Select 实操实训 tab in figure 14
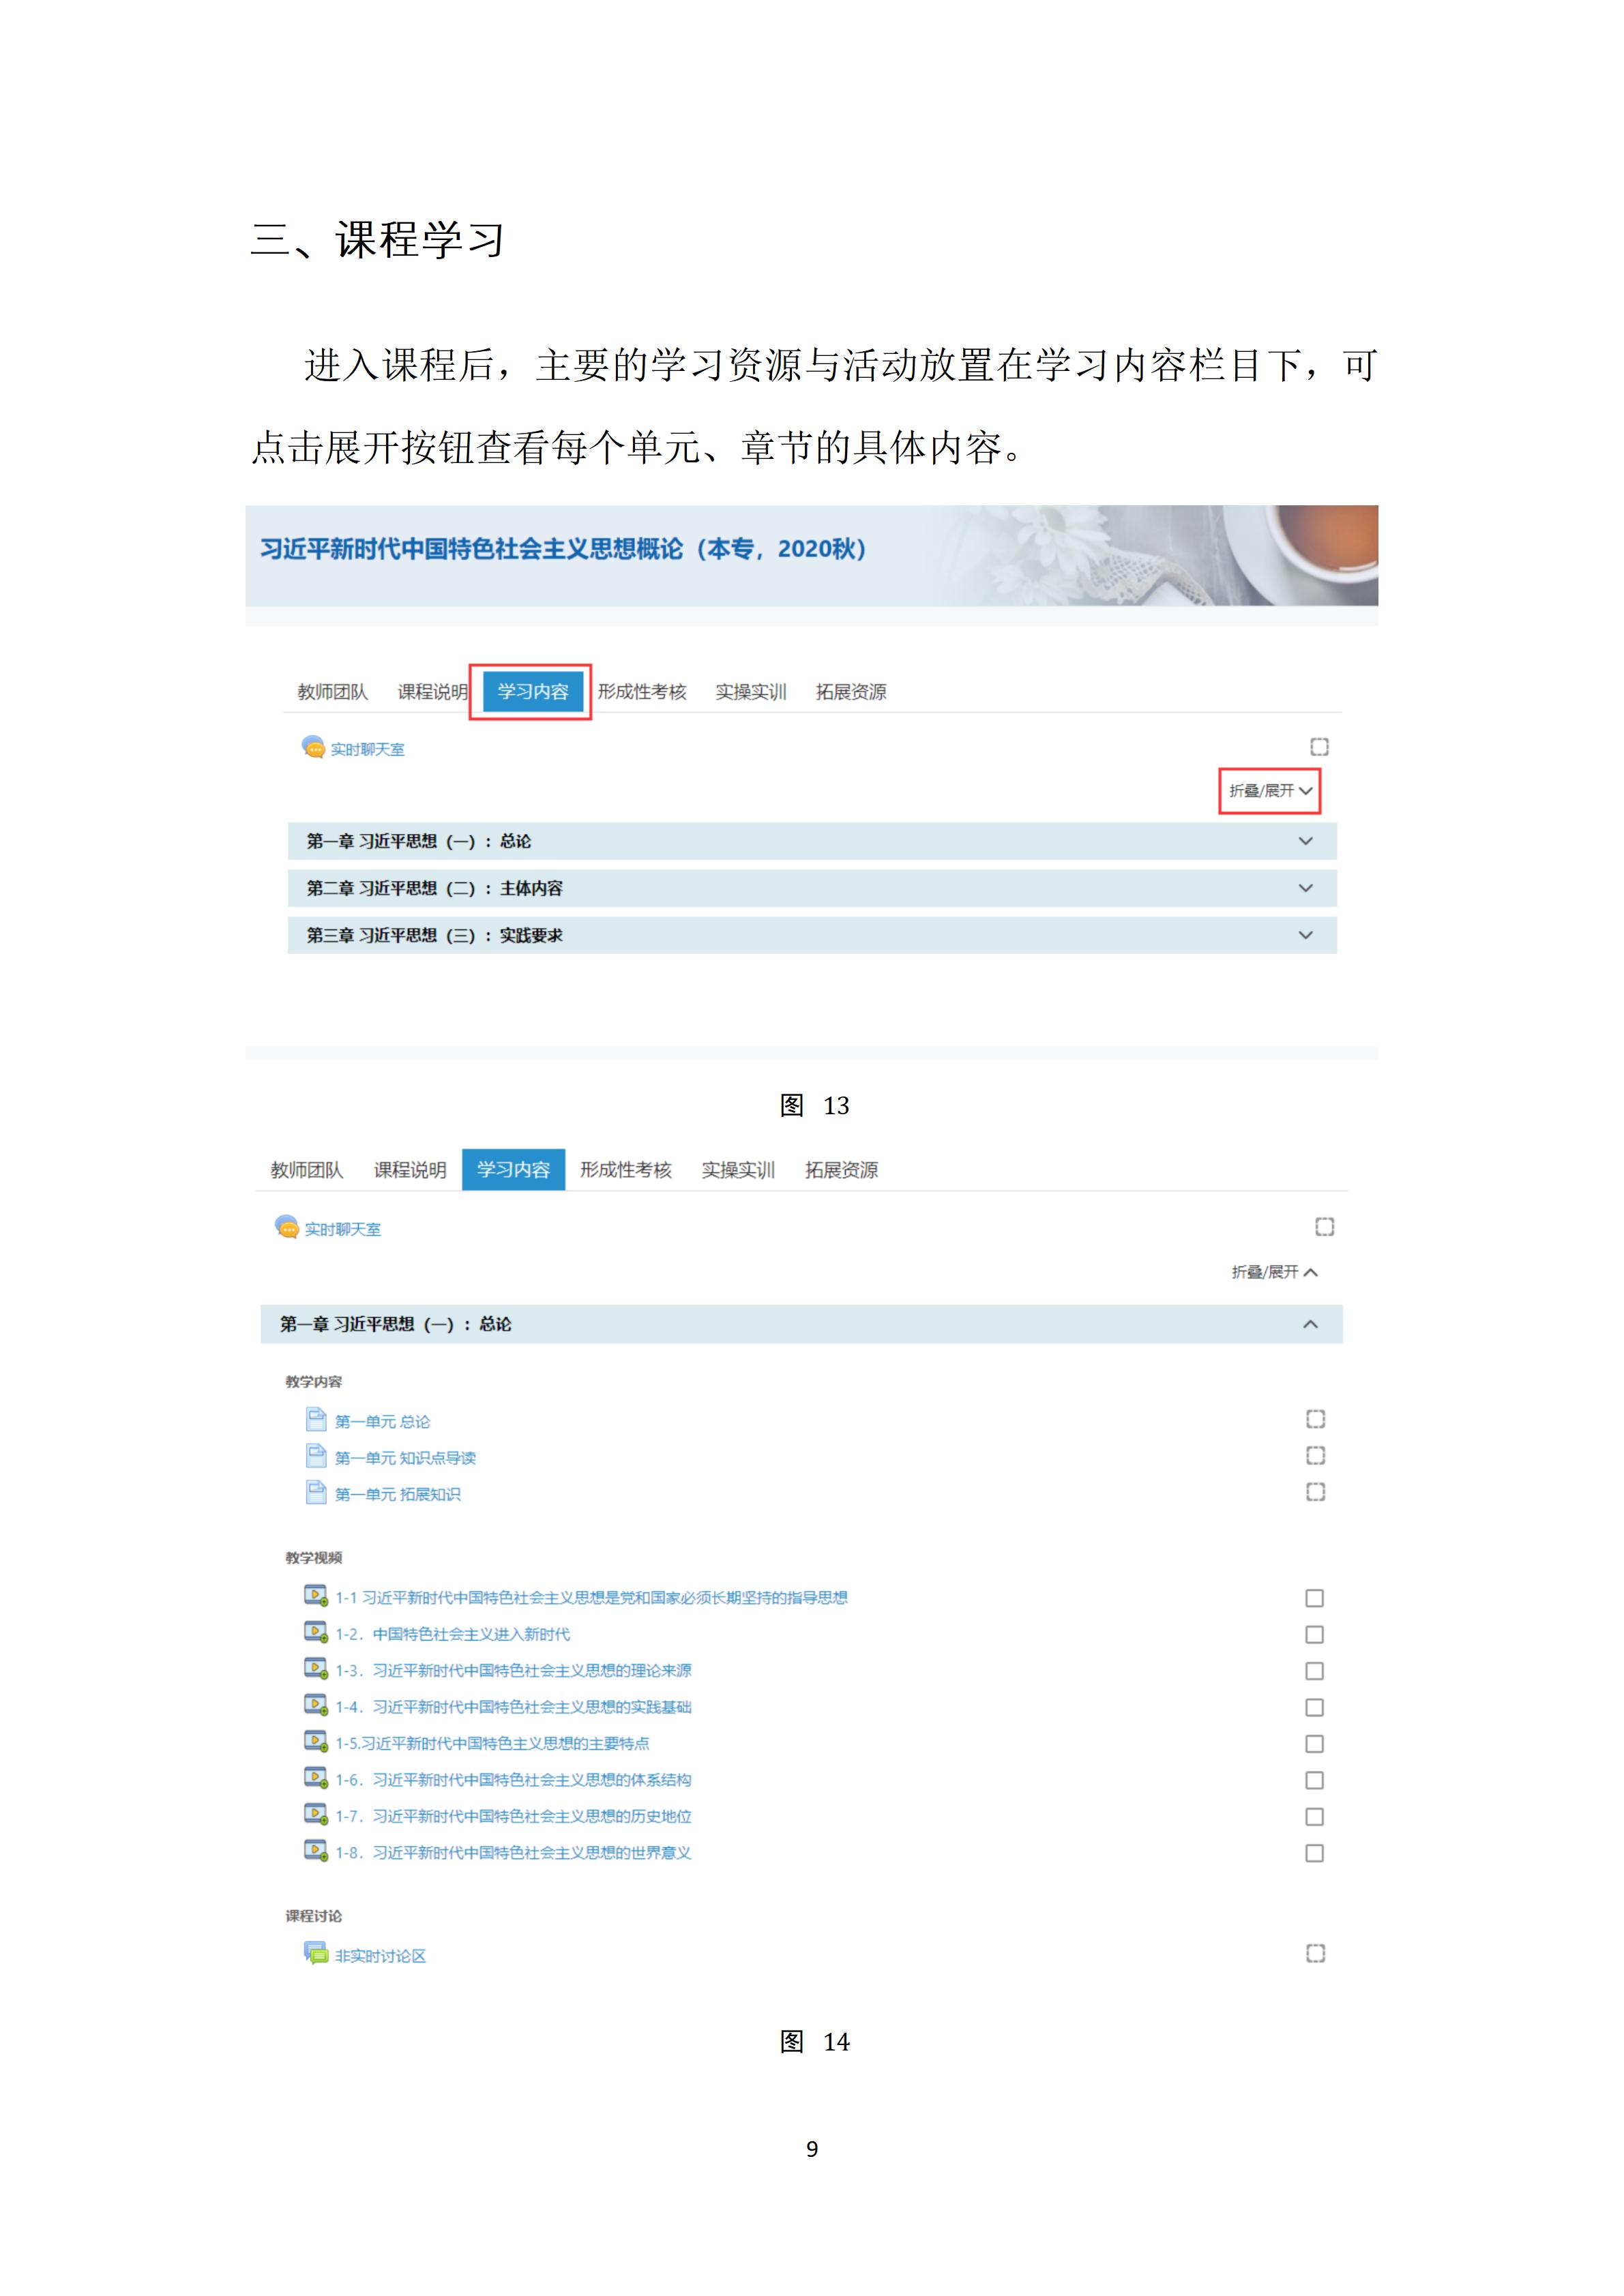This screenshot has width=1624, height=2296. (x=738, y=1170)
